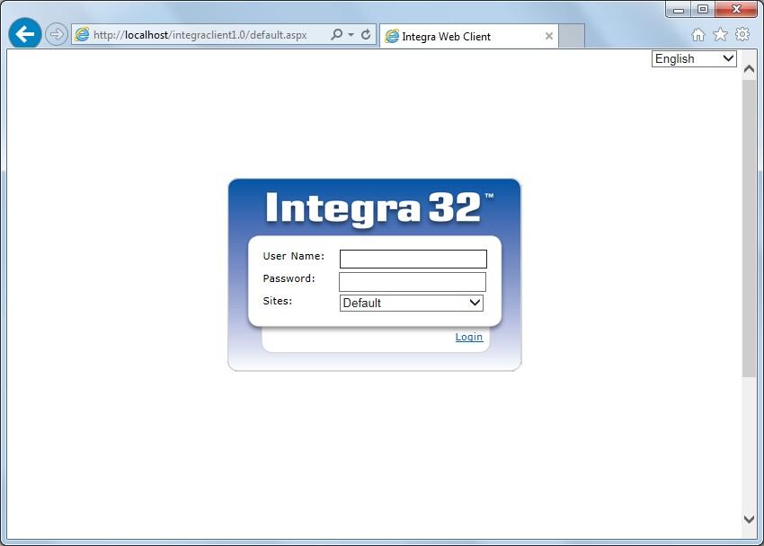The height and width of the screenshot is (546, 764).
Task: Open Favorites star icon
Action: [x=720, y=34]
